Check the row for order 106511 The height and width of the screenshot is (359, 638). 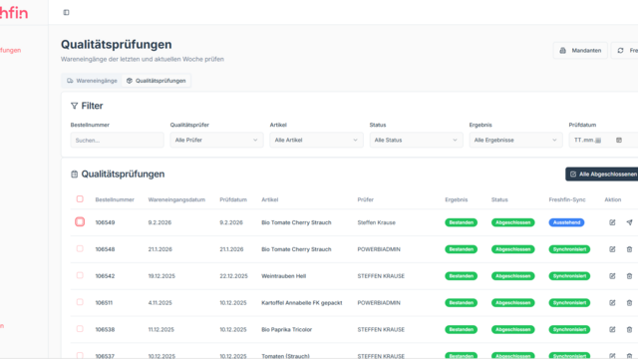pos(80,302)
